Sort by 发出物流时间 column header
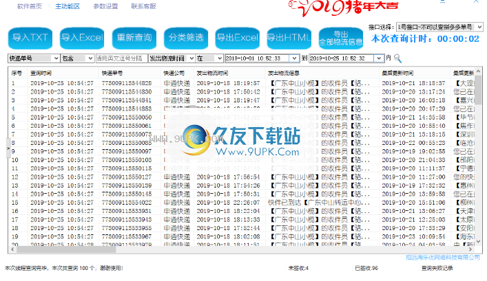This screenshot has height=281, width=487. (x=212, y=73)
